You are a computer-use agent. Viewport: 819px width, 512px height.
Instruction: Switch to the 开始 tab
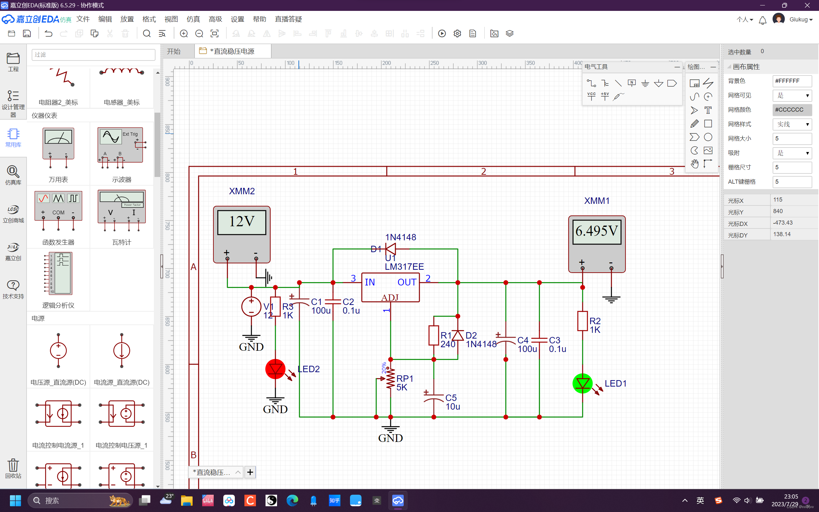point(174,51)
